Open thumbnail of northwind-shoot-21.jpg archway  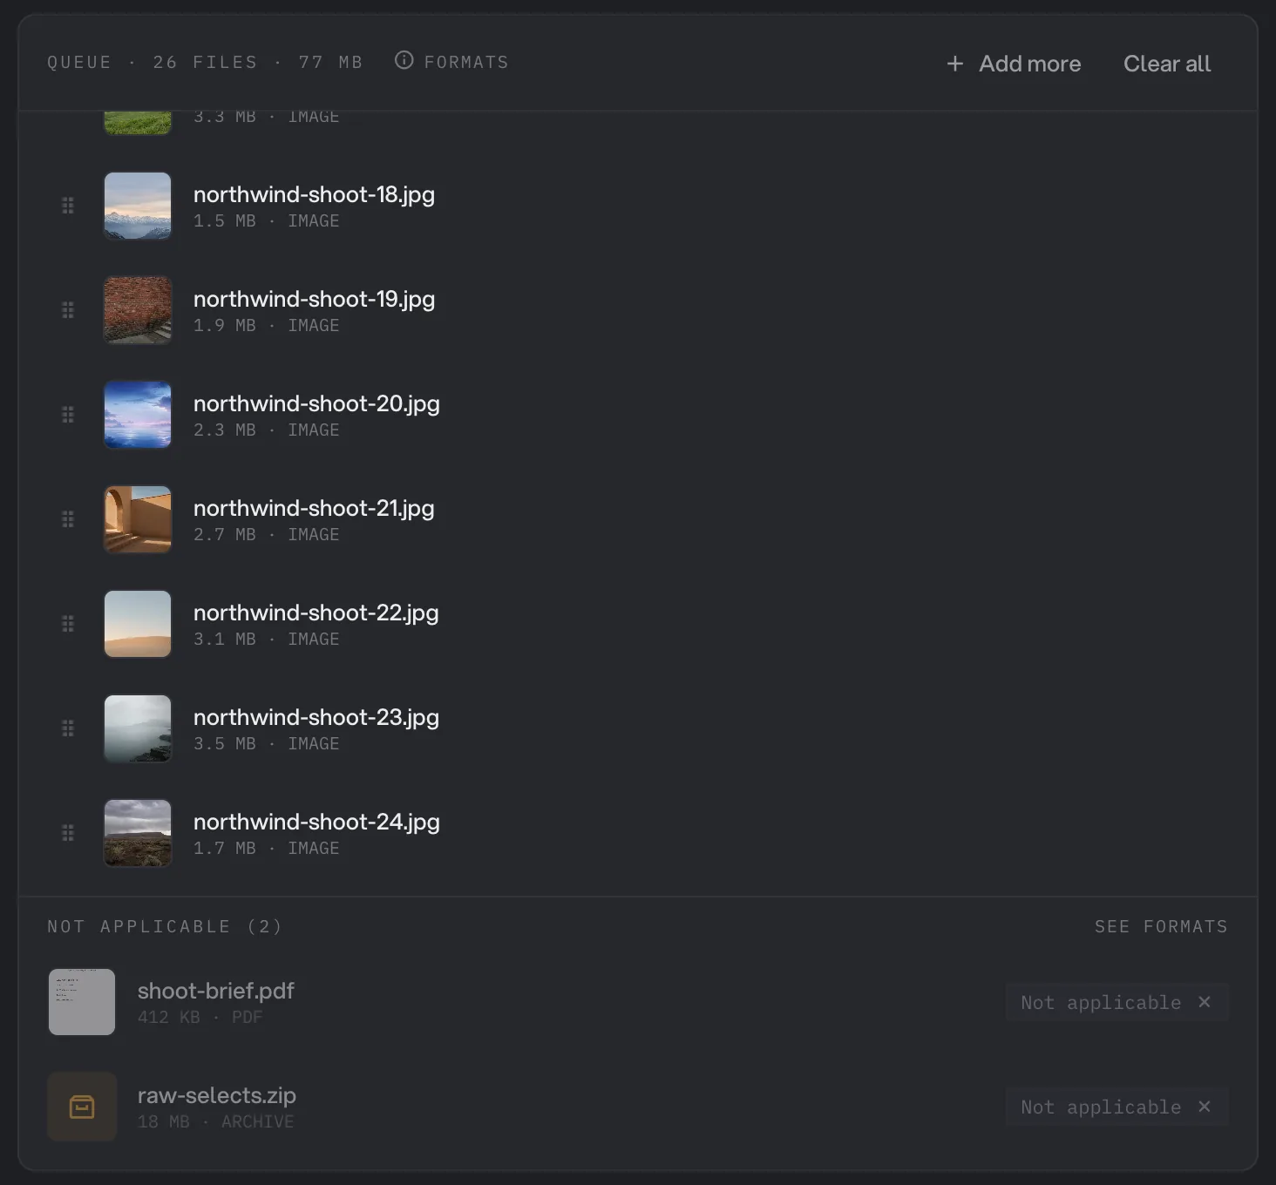(138, 519)
